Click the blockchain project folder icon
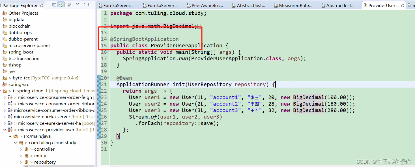This screenshot has height=167, width=415. tap(5, 26)
